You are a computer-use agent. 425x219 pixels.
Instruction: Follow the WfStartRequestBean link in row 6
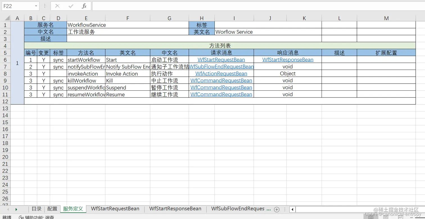[221, 60]
